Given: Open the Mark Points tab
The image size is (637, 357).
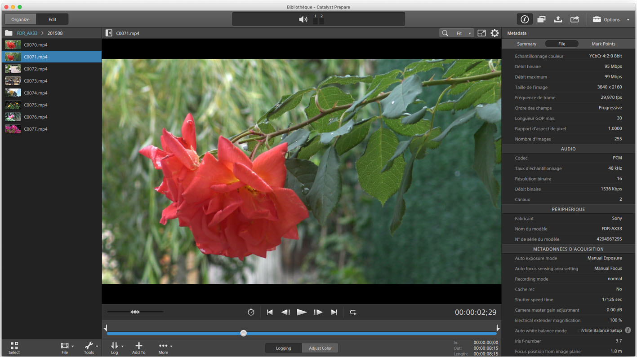Looking at the screenshot, I should (x=603, y=44).
